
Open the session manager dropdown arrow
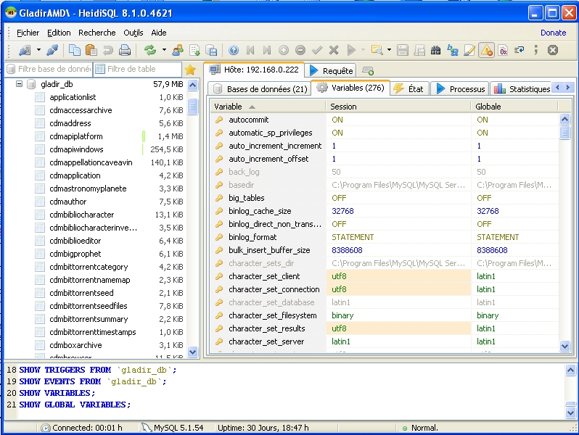click(x=38, y=50)
